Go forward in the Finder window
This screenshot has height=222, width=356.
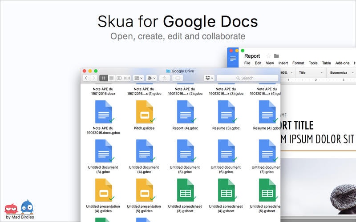tap(93, 78)
